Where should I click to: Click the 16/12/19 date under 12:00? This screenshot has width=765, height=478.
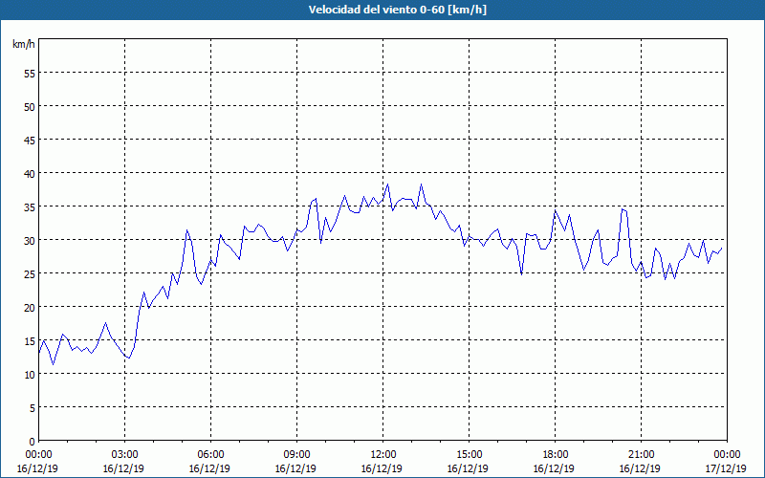tap(382, 468)
